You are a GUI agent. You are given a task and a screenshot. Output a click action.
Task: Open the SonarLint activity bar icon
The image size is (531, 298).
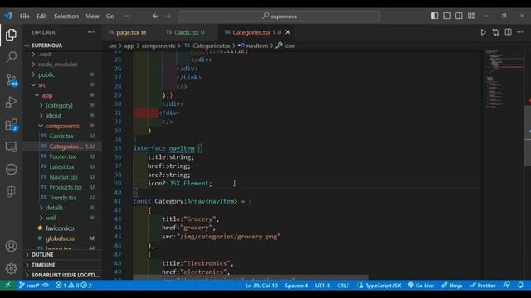(x=11, y=169)
